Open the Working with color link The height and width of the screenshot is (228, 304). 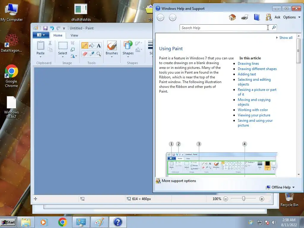tap(253, 110)
